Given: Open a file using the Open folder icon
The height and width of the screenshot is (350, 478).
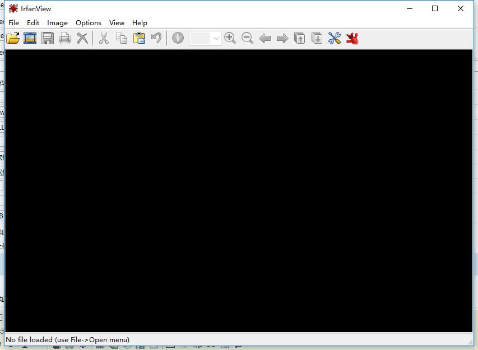Looking at the screenshot, I should [12, 38].
